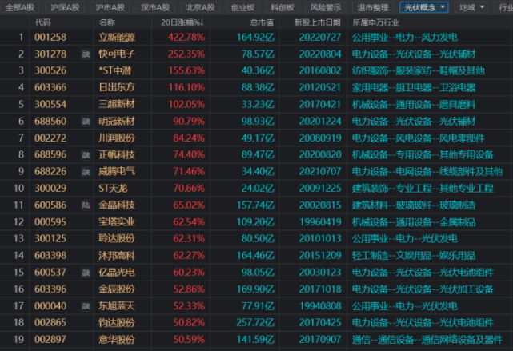Click the sort arrow on 20日涨幅% column
Viewport: 513px width, 351px height.
(201, 22)
